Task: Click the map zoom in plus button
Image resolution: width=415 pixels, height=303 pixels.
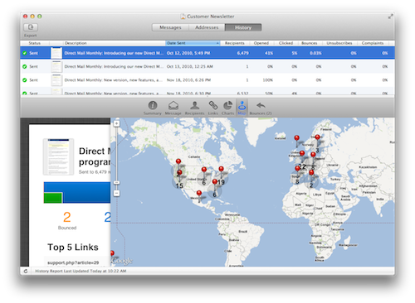Action: click(x=117, y=123)
